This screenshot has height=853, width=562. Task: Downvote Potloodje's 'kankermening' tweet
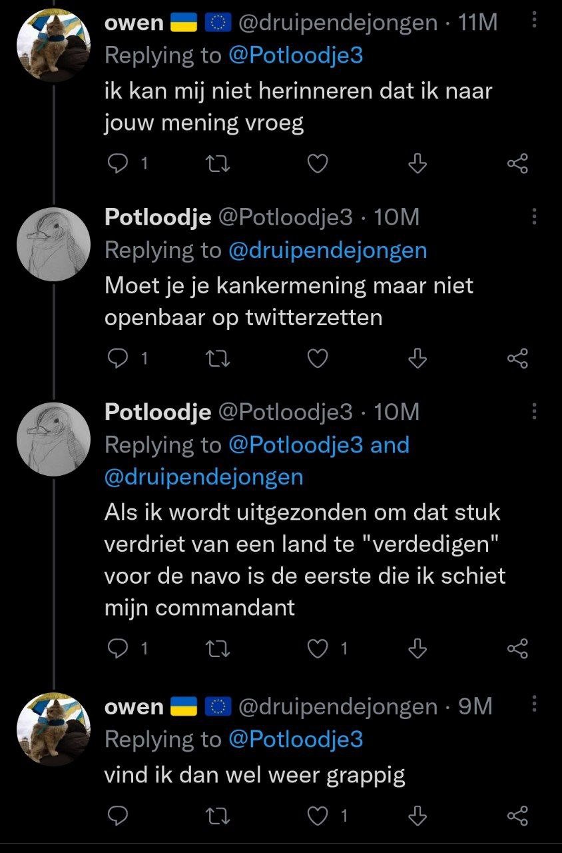[x=417, y=359]
